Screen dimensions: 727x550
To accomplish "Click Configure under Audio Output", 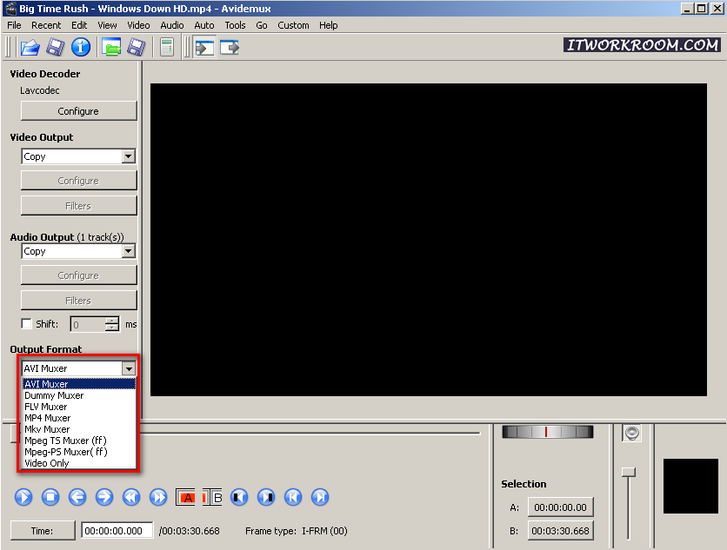I will tap(79, 275).
